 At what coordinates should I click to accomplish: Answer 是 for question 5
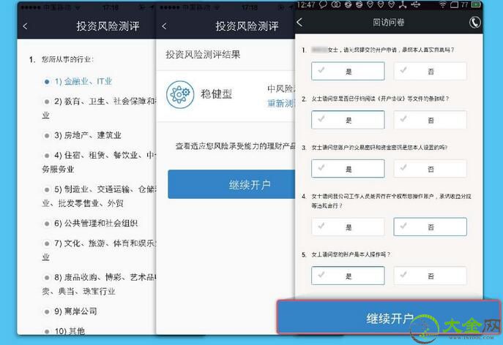click(348, 276)
